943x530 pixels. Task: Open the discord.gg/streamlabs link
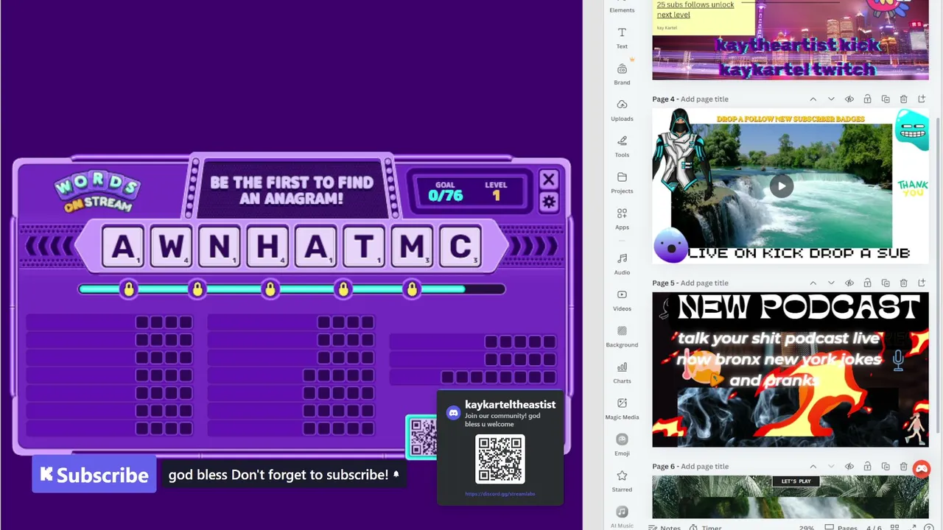pyautogui.click(x=500, y=494)
